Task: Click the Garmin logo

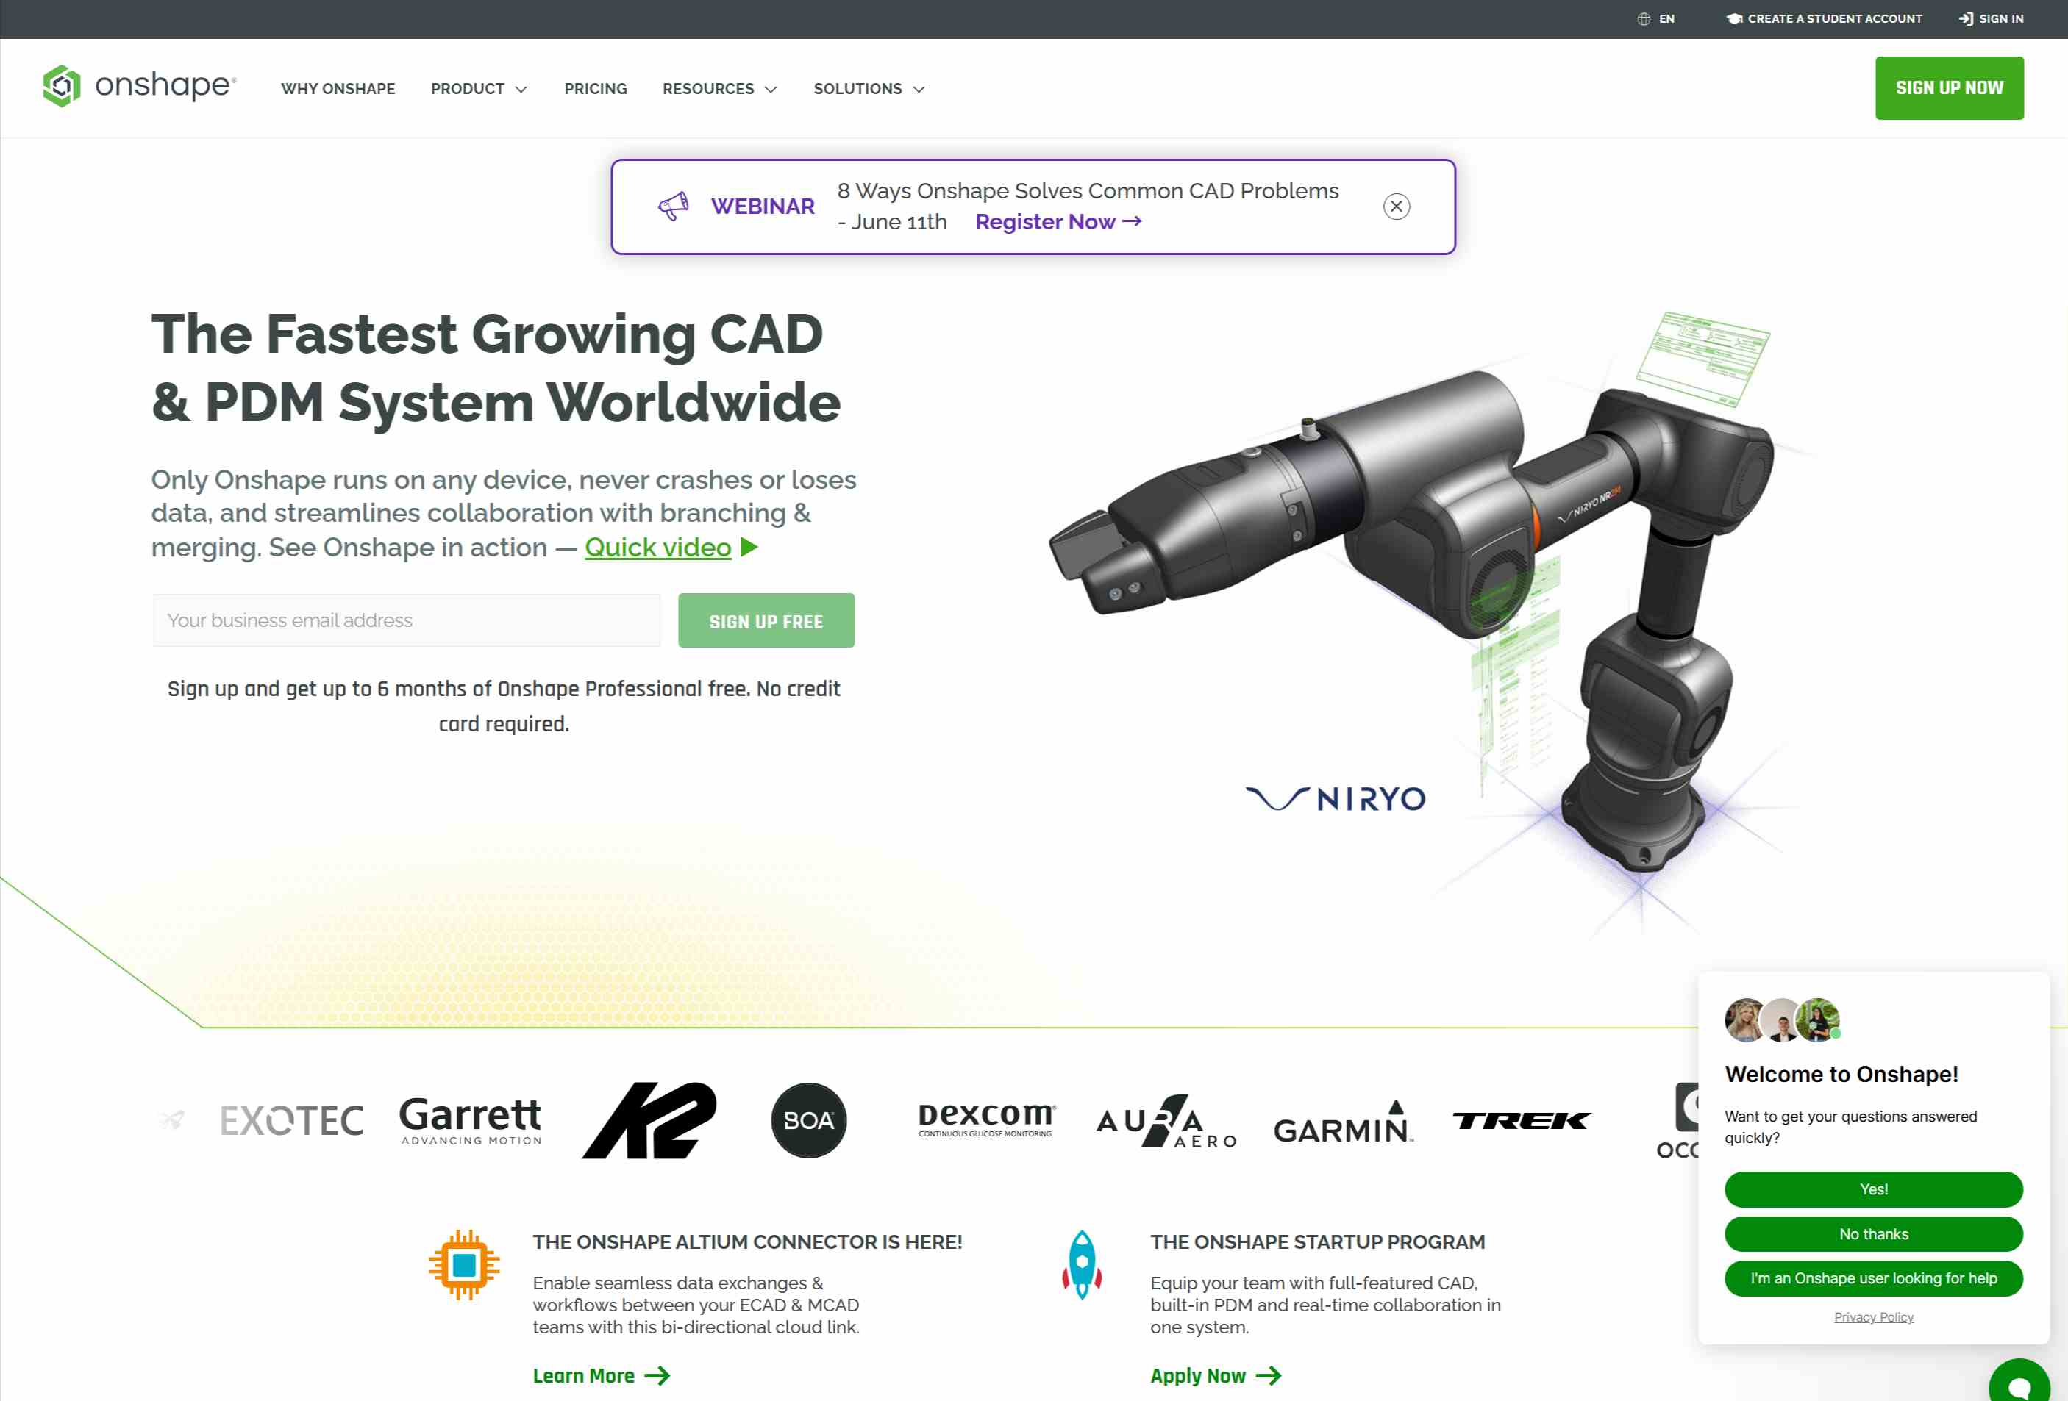Action: (1343, 1122)
